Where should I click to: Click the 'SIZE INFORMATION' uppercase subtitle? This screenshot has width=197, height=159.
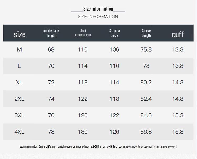[x=98, y=17]
